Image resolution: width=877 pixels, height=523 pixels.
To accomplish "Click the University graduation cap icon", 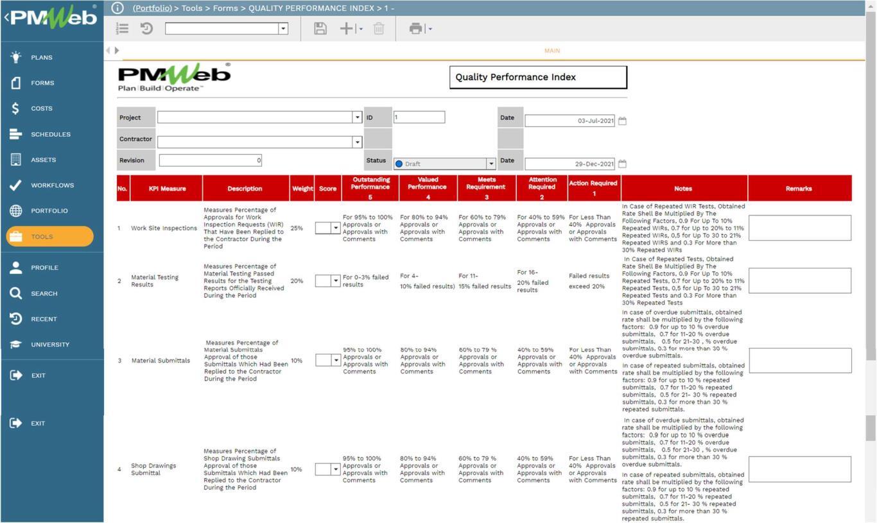I will point(16,345).
